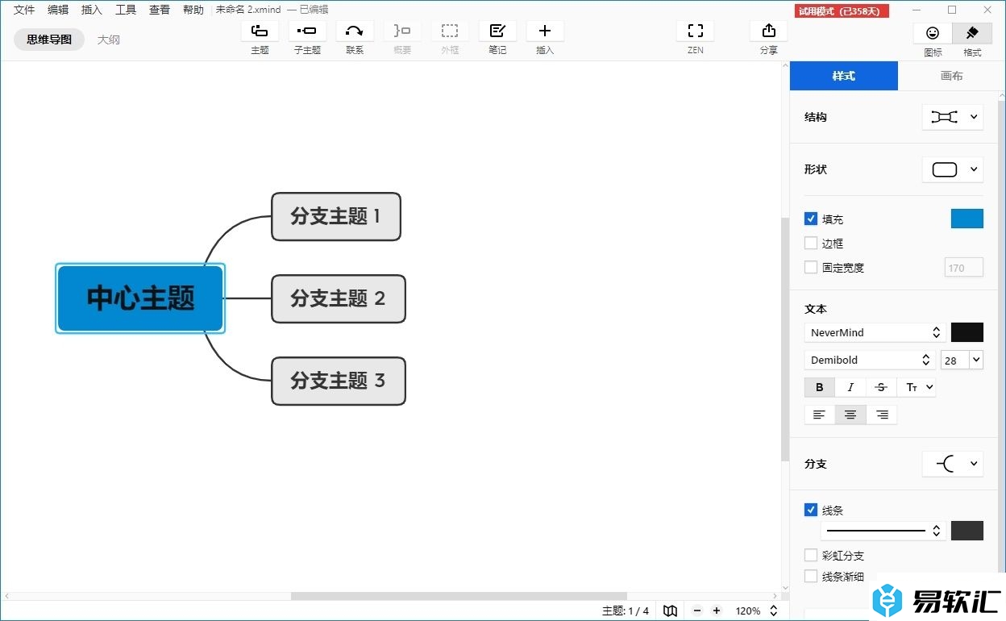
Task: Select the 中心主题 central topic
Action: pyautogui.click(x=140, y=298)
